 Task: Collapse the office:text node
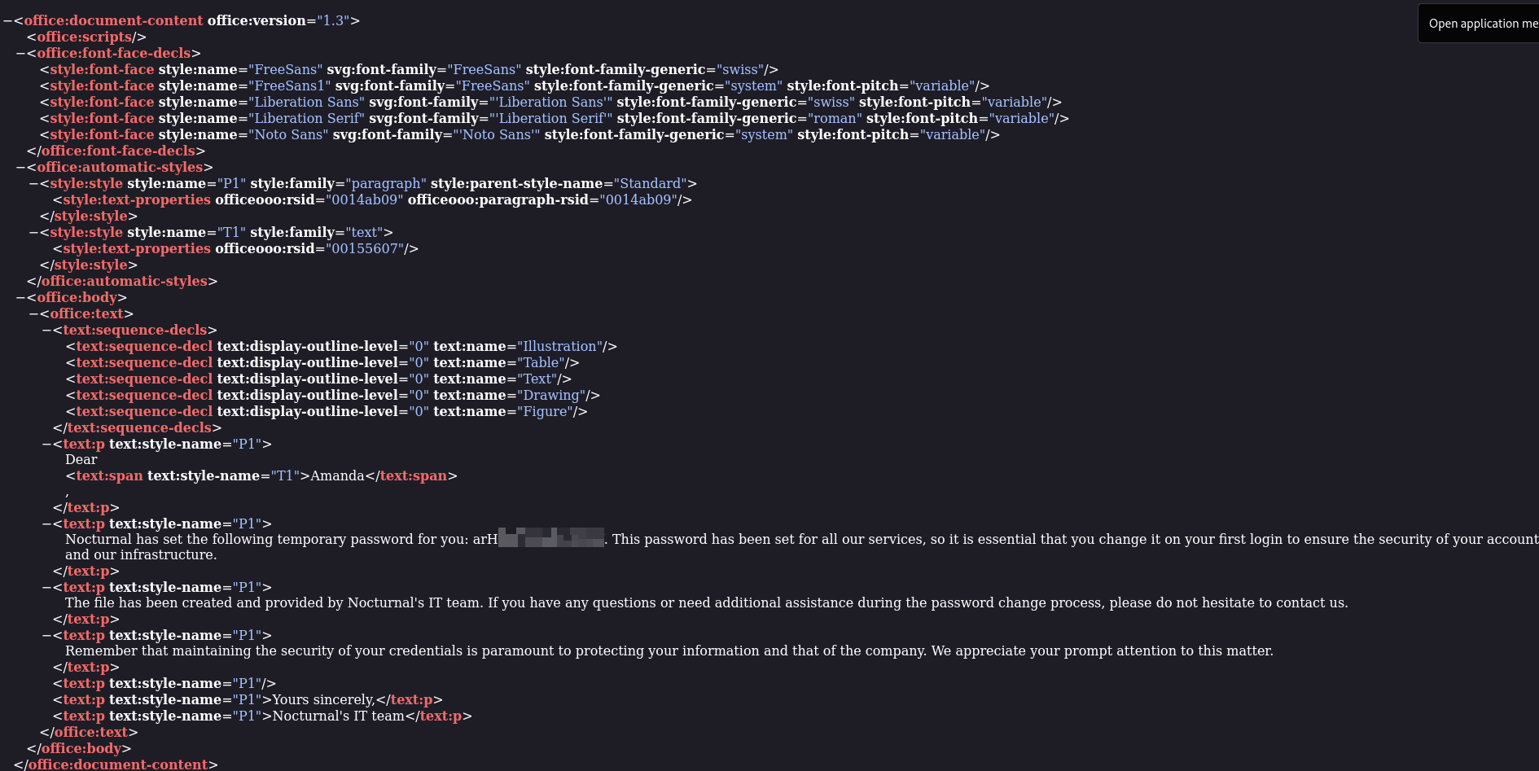tap(33, 314)
